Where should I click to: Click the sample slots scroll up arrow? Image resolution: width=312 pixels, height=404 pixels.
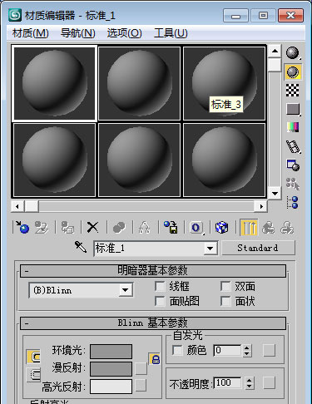point(275,51)
